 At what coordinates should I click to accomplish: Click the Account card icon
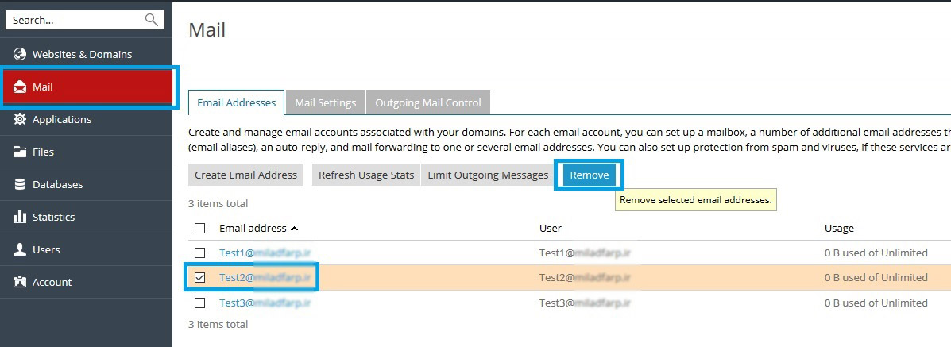20,282
